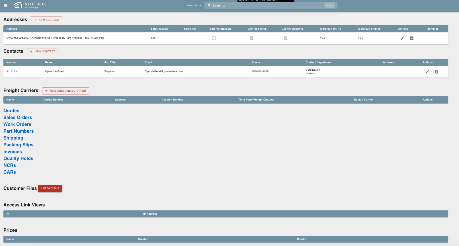Viewport: 459px width, 246px height.
Task: Click the Steelhead Technologies logo
Action: (30, 5)
